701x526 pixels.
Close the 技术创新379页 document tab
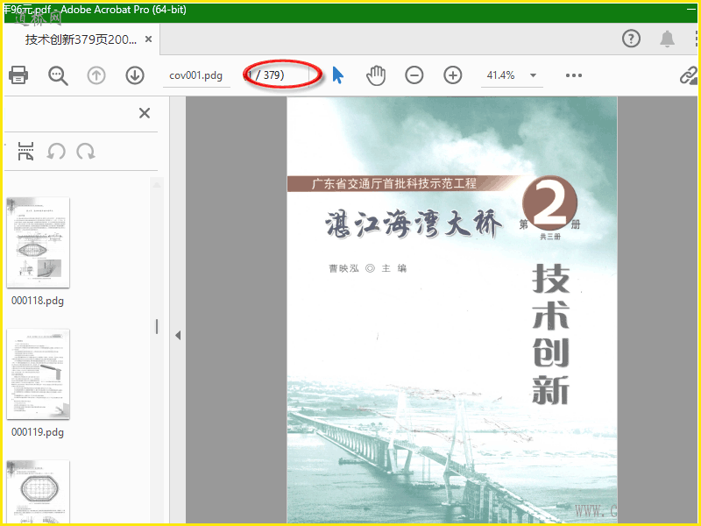[x=148, y=39]
